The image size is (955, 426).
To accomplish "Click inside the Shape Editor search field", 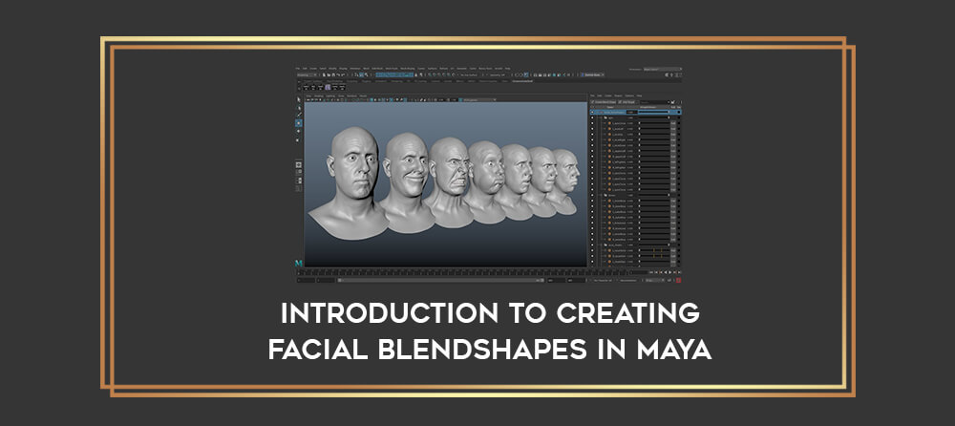I will click(653, 102).
